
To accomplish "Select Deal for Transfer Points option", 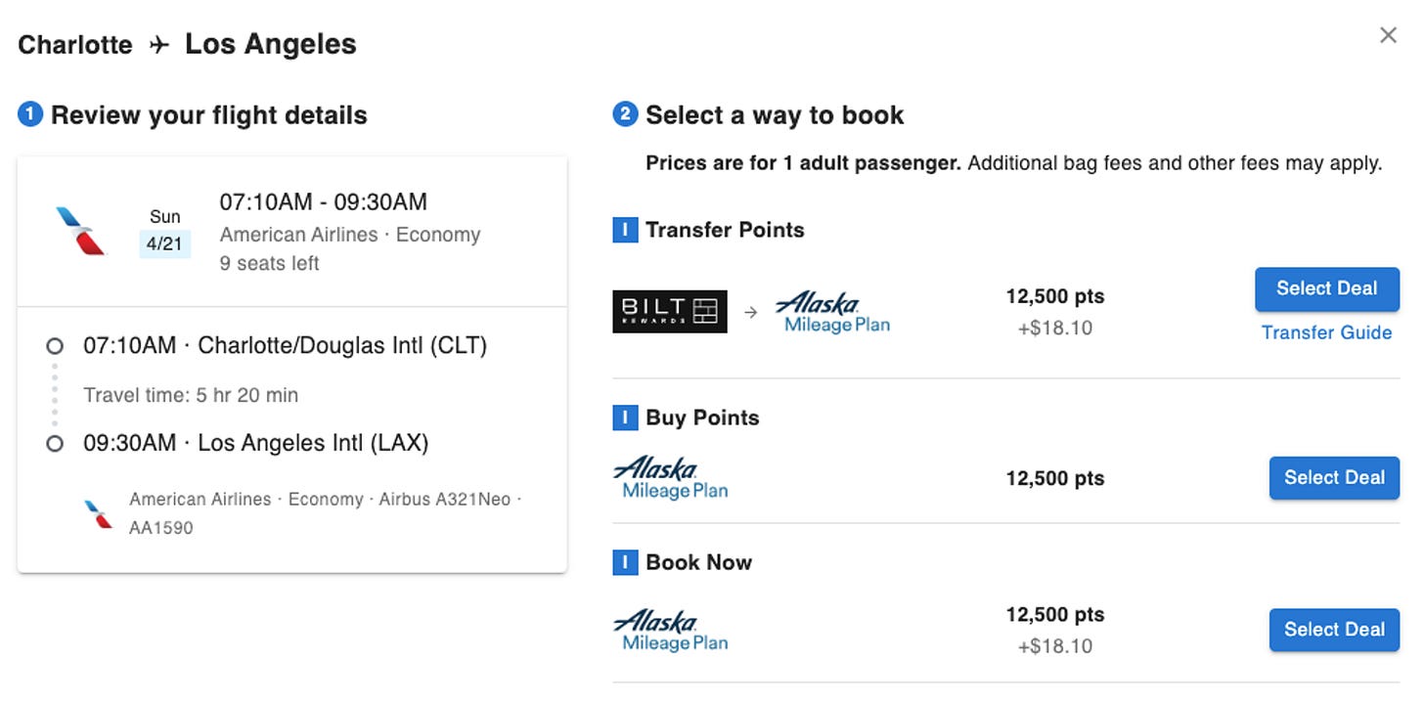I will 1327,288.
